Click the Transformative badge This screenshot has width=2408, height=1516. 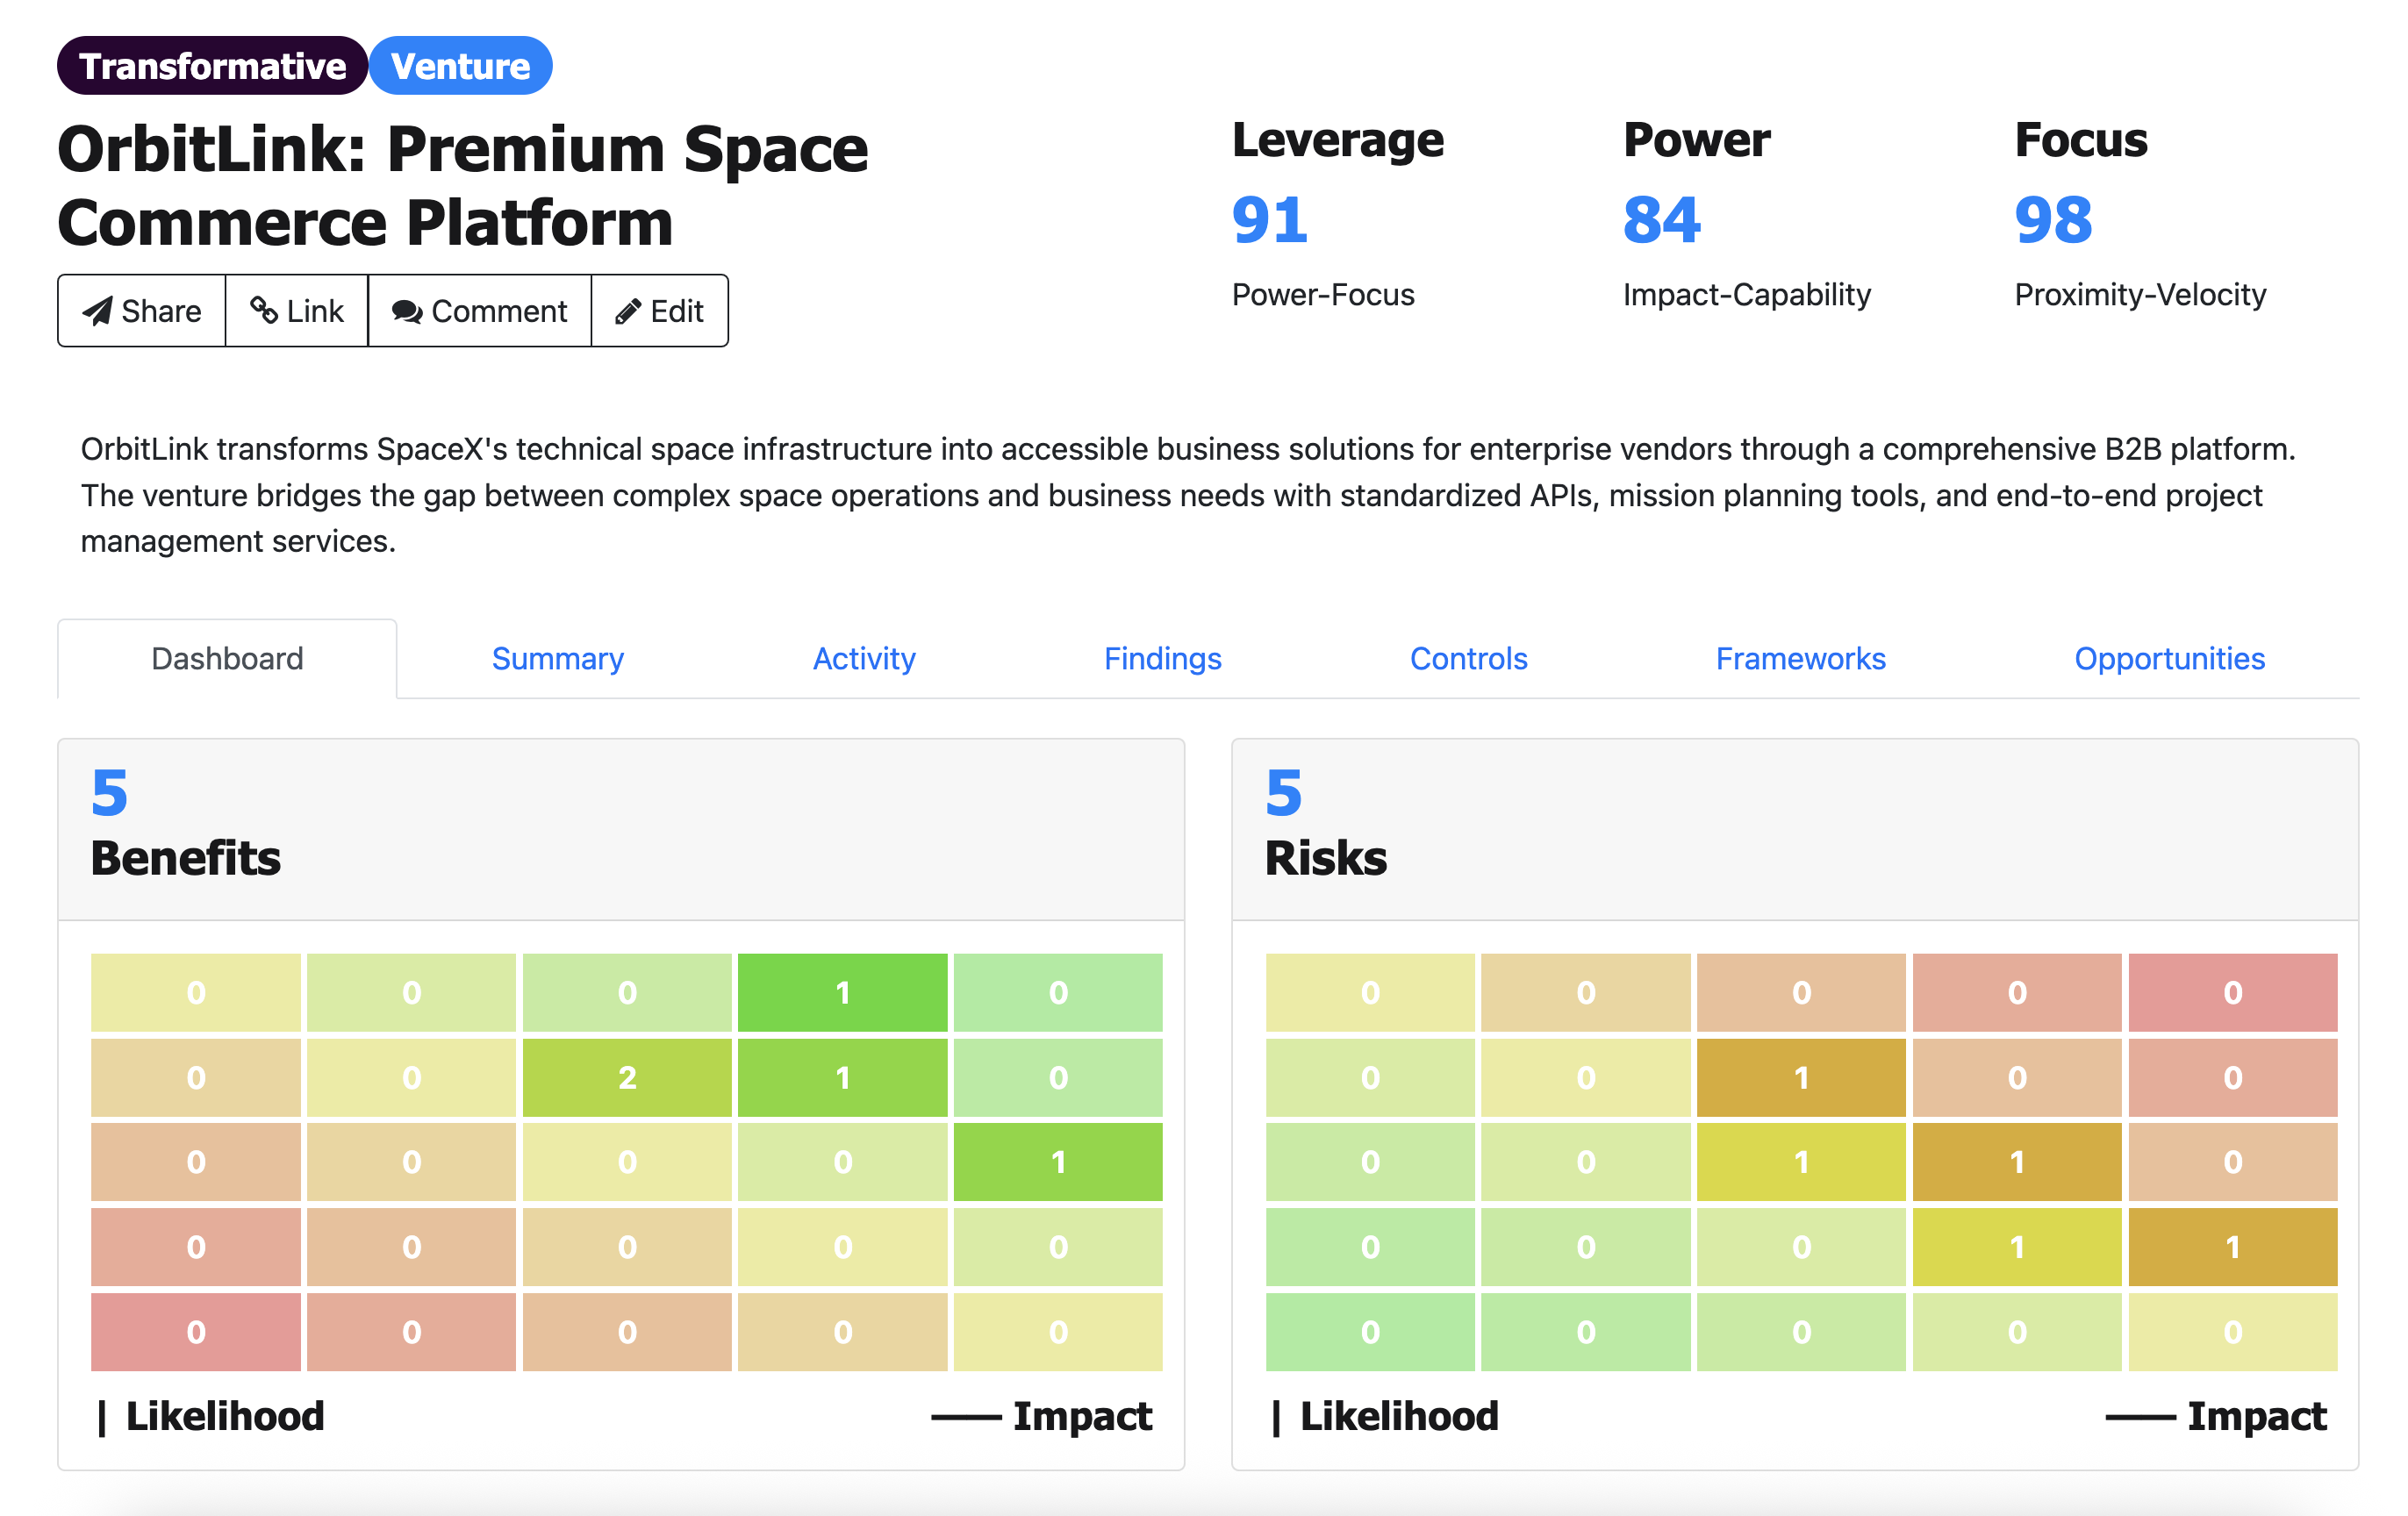pos(213,66)
